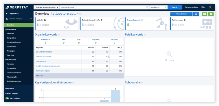Toggle the Dark mode switch
The width and height of the screenshot is (219, 106).
(7, 98)
